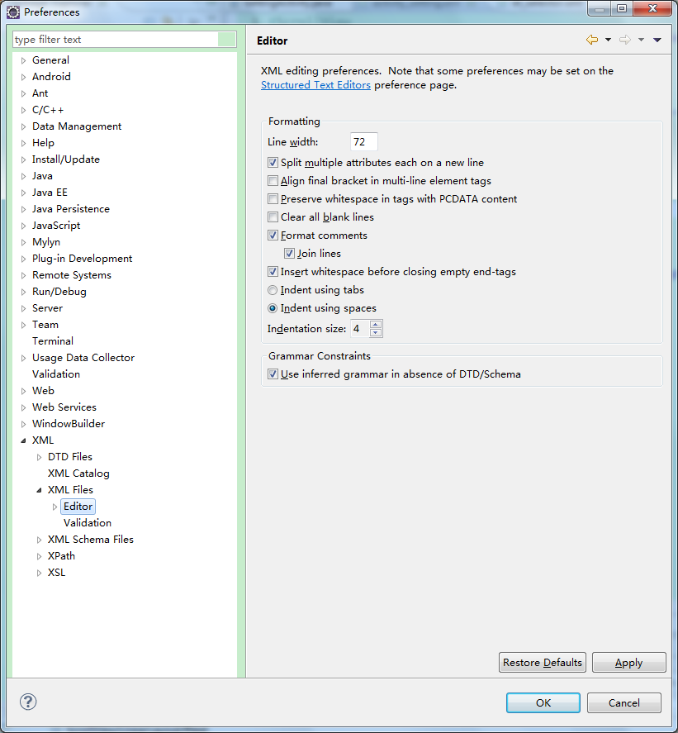678x733 pixels.
Task: Expand the Editor tree node
Action: [x=55, y=507]
